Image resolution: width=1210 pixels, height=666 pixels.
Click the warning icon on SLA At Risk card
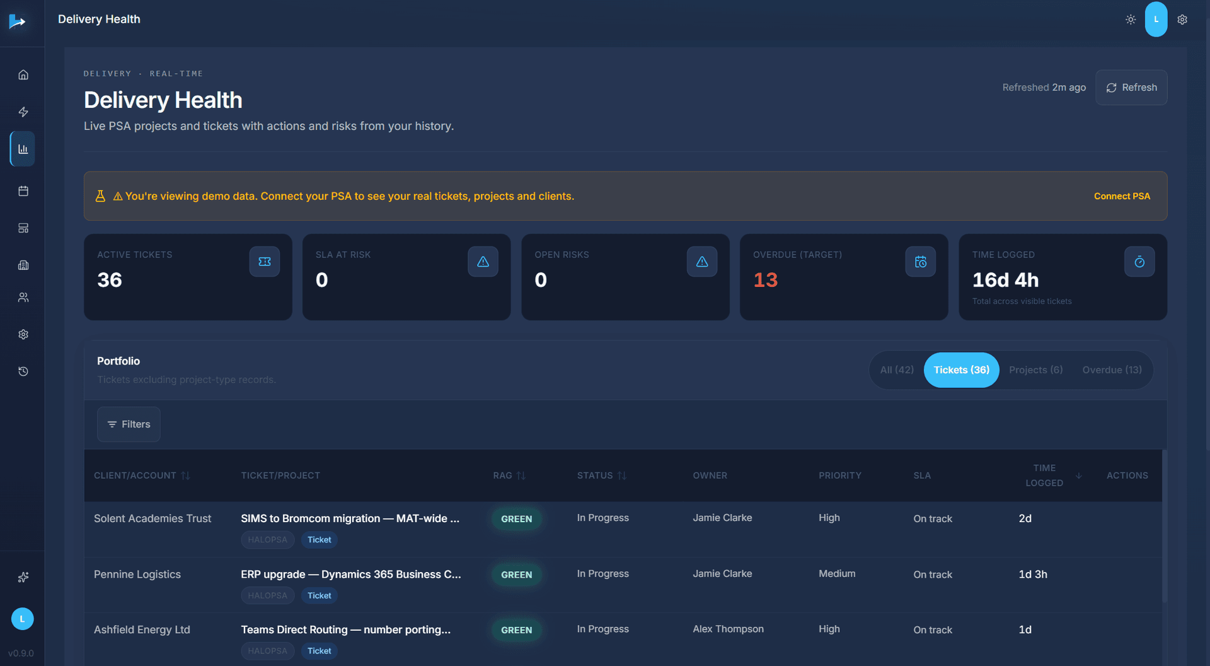click(x=483, y=262)
